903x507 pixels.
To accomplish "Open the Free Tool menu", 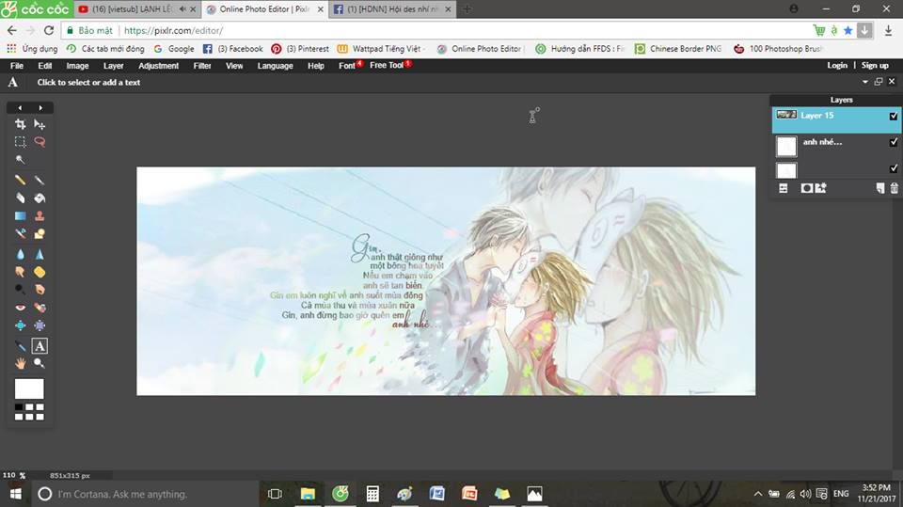I will click(387, 65).
